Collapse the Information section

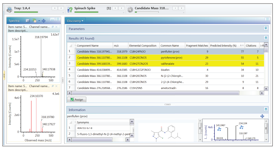(266, 109)
